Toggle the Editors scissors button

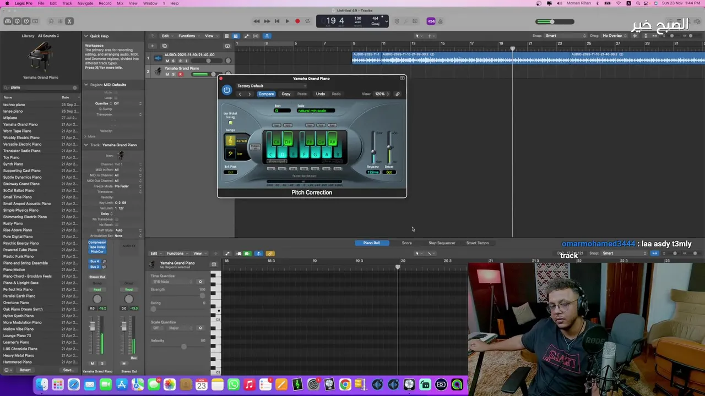pos(69,21)
